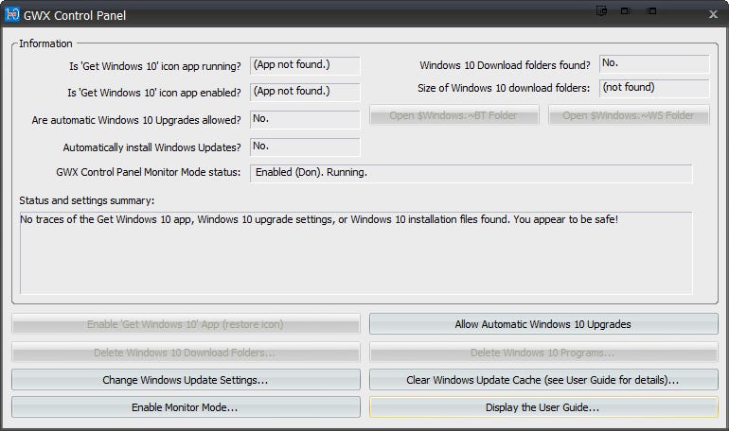Click the disabled Enable 'Get Windows 10' App button

[x=186, y=324]
